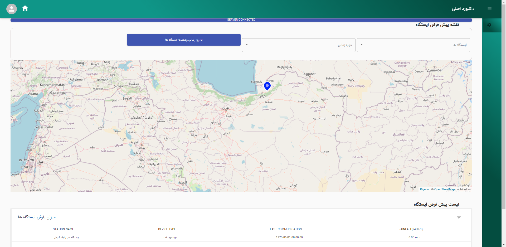506x247 pixels.
Task: Click the page scrollbar up arrow
Action: pos(504,2)
